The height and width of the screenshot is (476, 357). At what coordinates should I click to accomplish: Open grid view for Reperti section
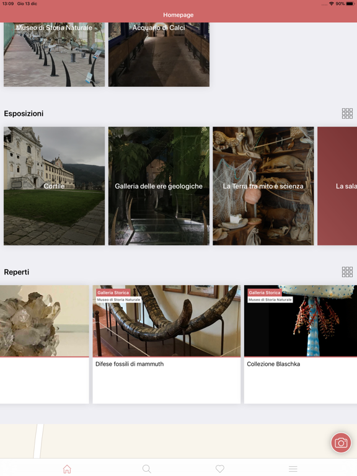(x=347, y=272)
